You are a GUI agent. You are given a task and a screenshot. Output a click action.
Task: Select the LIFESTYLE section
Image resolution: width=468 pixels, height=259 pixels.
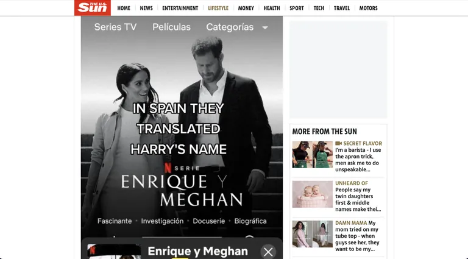[218, 8]
